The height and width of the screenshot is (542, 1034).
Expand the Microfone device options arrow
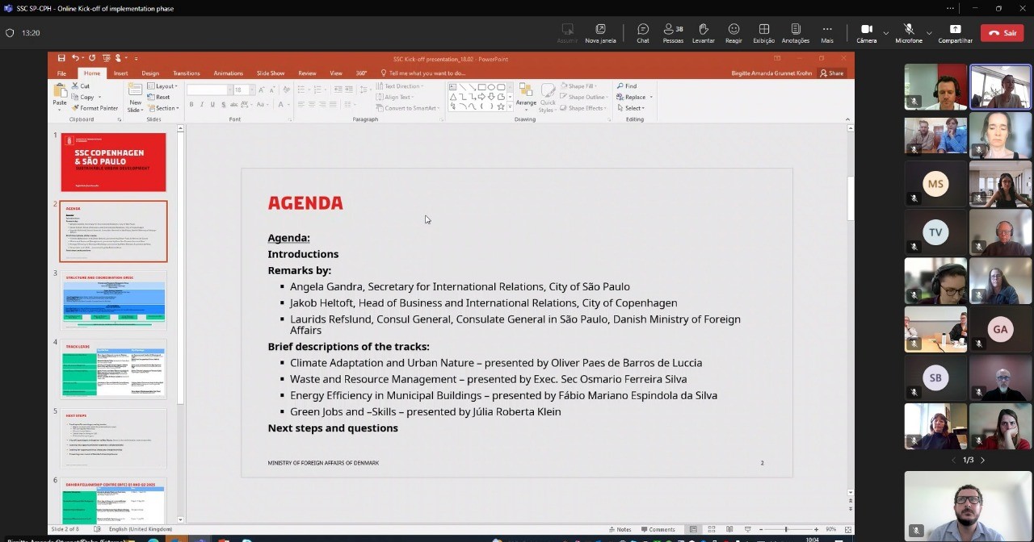click(929, 33)
